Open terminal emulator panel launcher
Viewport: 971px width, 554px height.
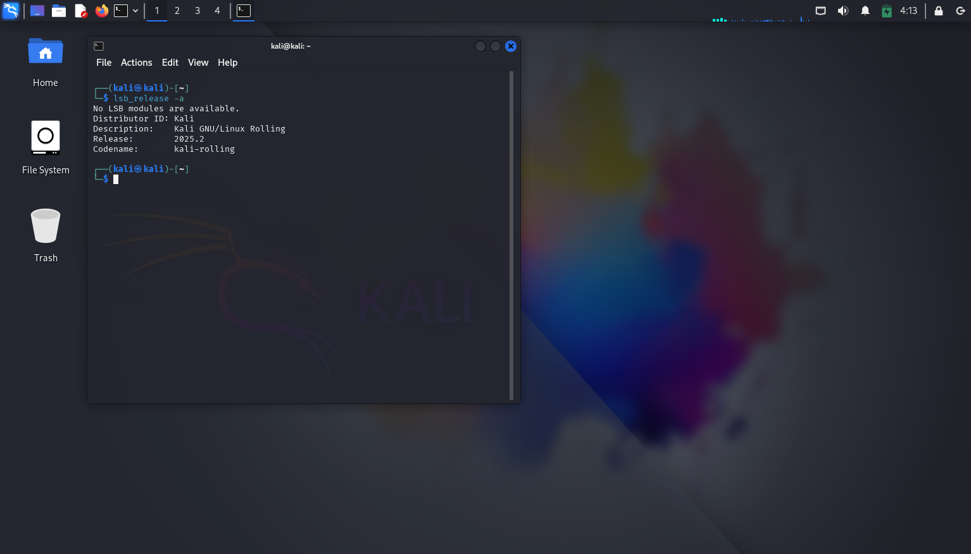tap(121, 11)
